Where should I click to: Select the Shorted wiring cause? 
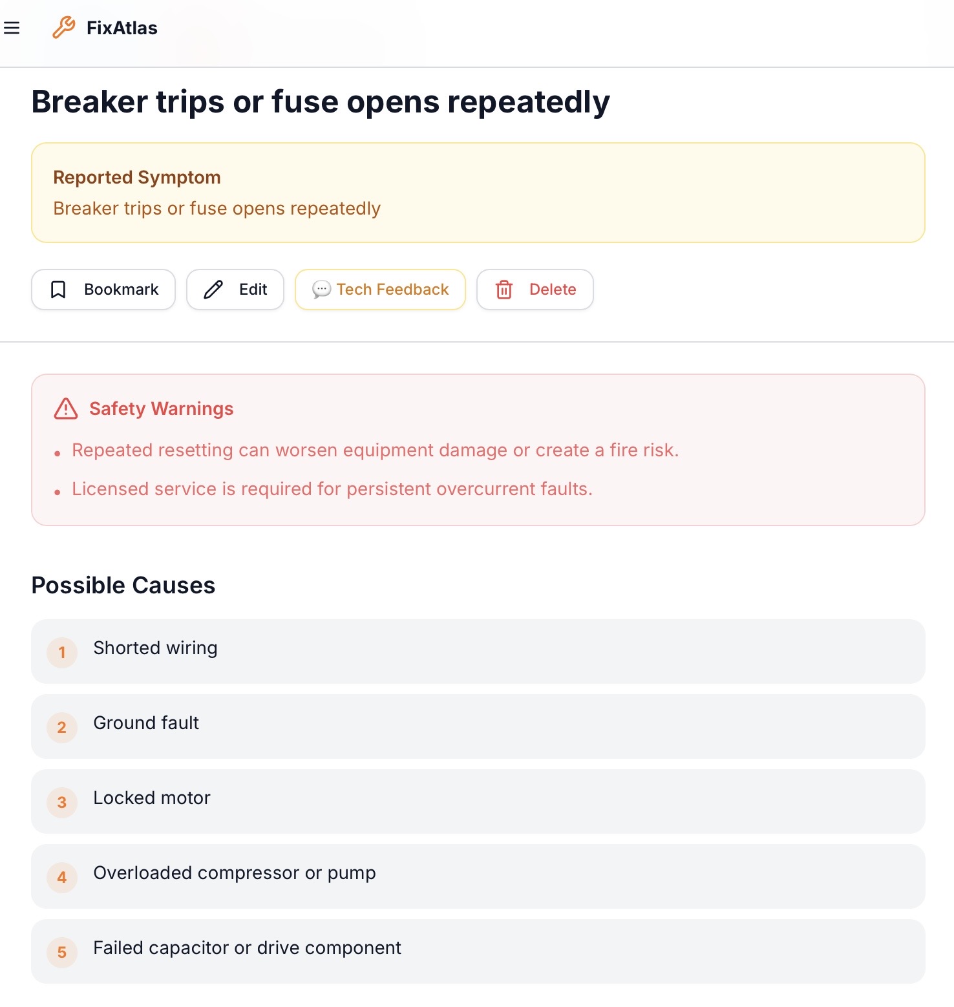155,648
